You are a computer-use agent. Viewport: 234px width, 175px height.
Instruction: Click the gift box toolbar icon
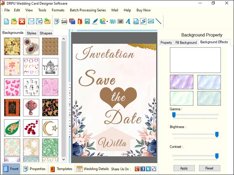coord(80,21)
